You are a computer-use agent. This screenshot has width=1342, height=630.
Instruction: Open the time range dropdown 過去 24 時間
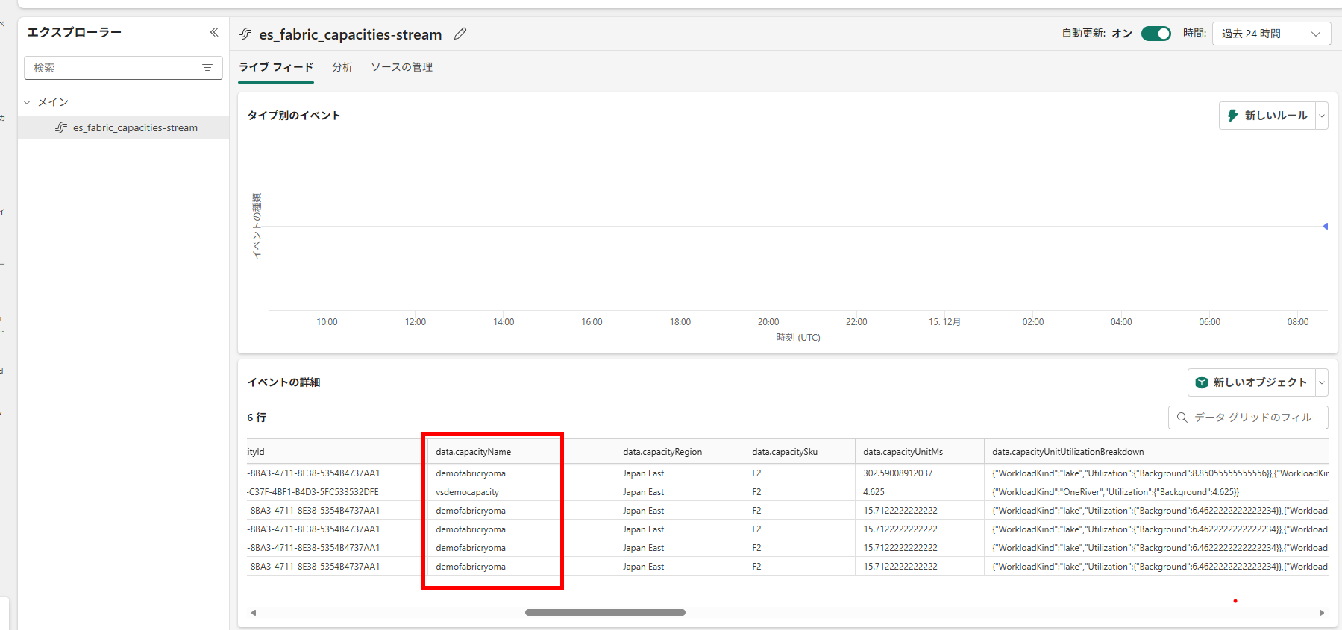[x=1271, y=34]
